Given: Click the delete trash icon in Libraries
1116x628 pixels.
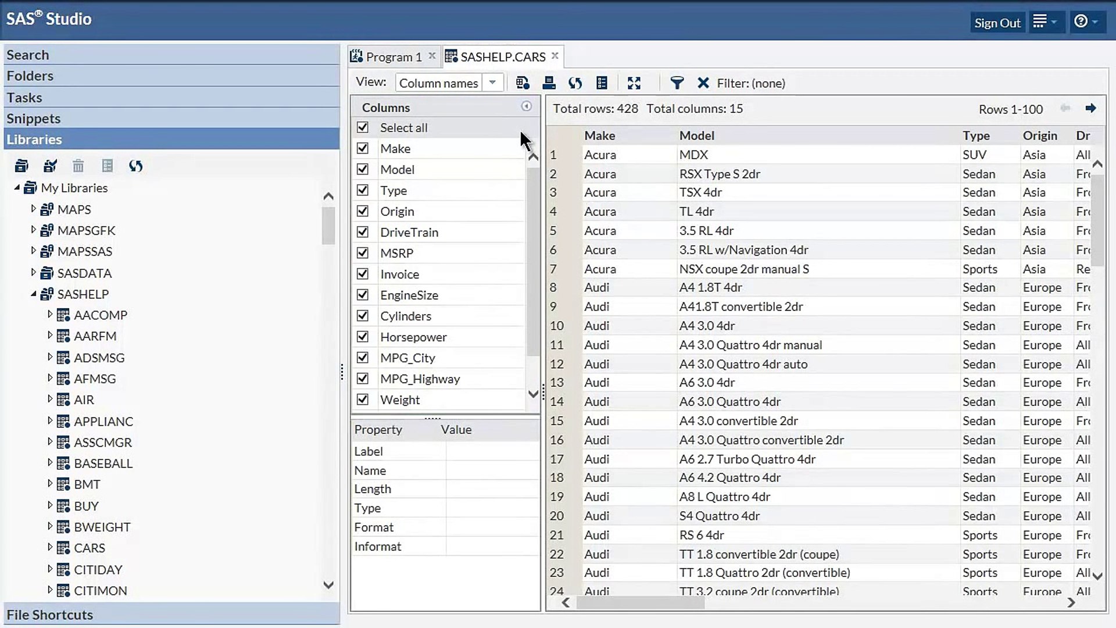Looking at the screenshot, I should point(78,166).
